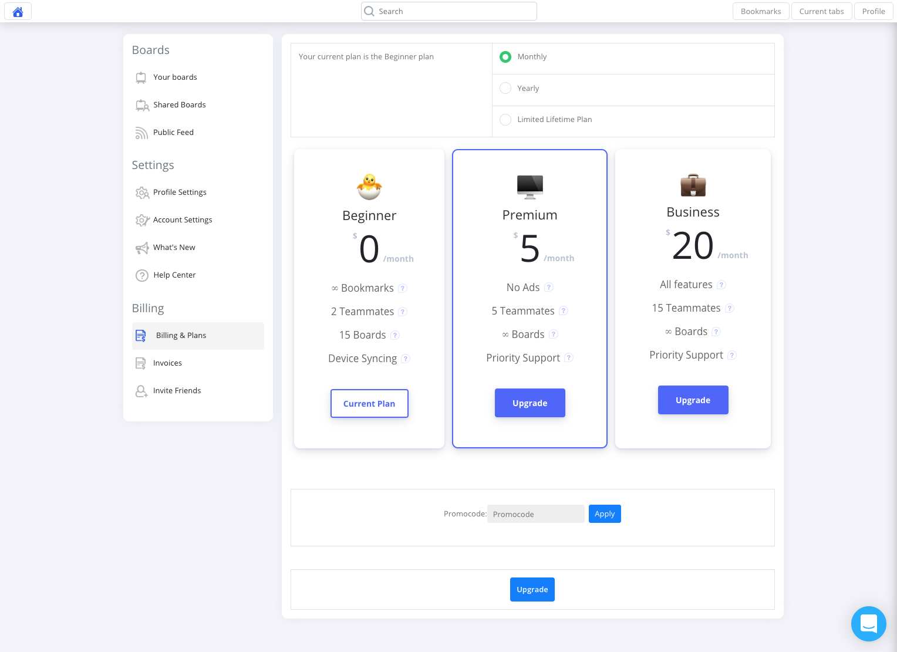Click the search magnifier icon
The width and height of the screenshot is (897, 652).
369,11
